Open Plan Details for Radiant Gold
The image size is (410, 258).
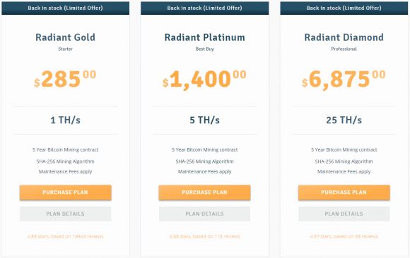coord(65,214)
